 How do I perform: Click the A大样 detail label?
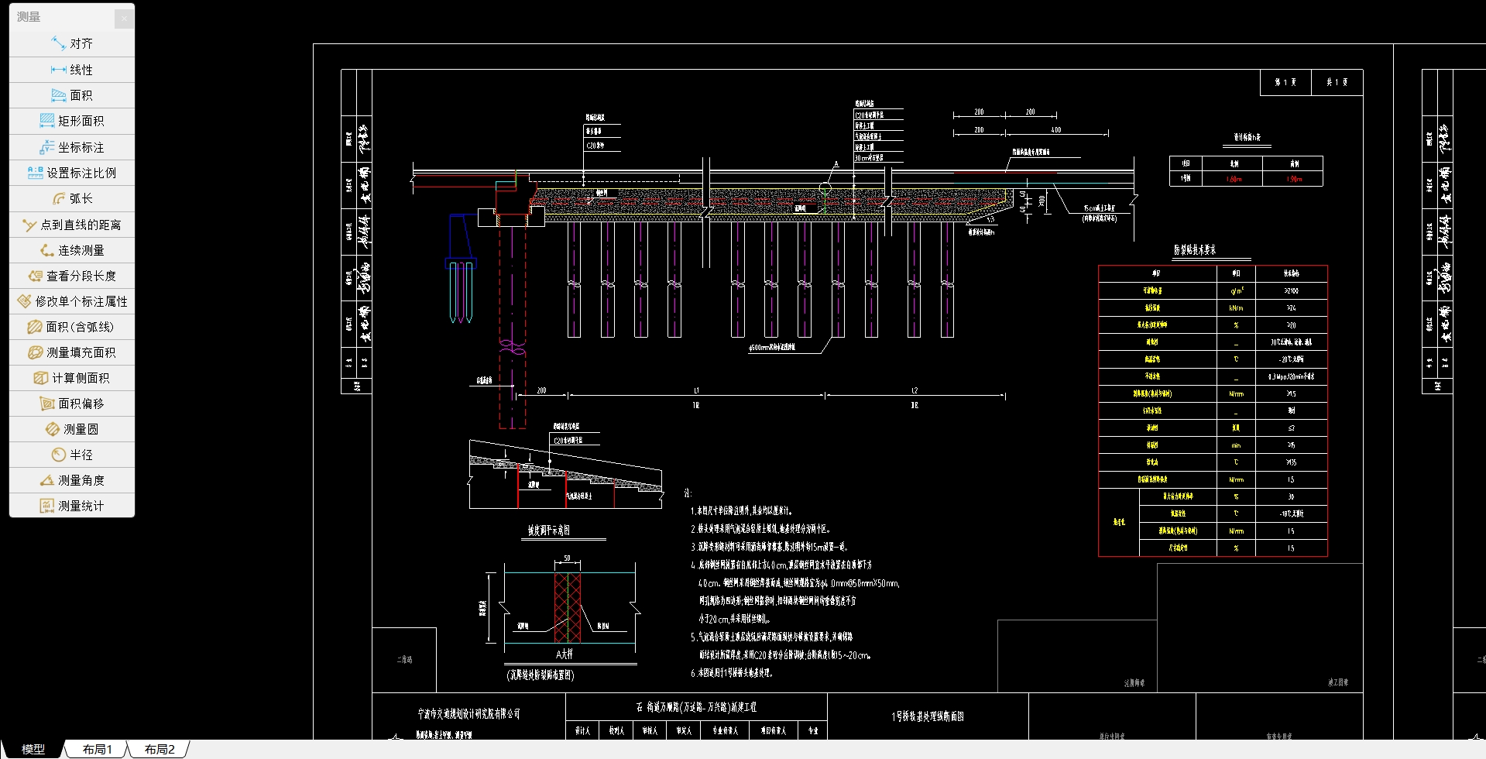coord(565,654)
